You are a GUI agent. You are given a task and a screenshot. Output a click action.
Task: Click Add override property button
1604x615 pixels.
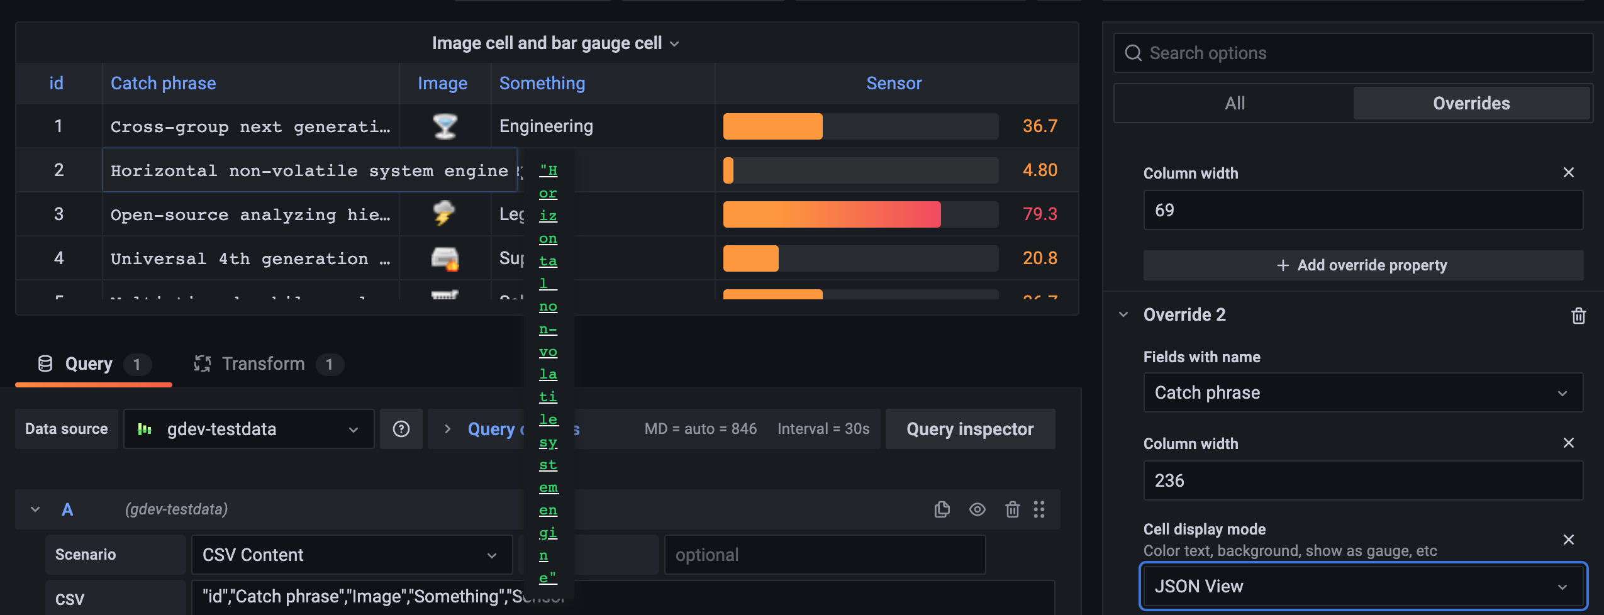pyautogui.click(x=1362, y=265)
